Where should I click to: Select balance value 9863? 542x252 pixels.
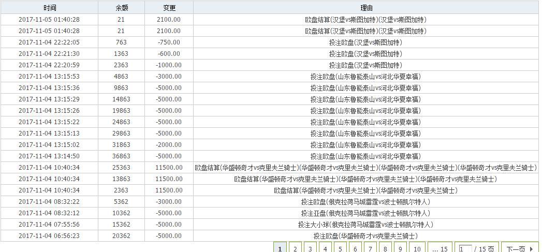121,88
